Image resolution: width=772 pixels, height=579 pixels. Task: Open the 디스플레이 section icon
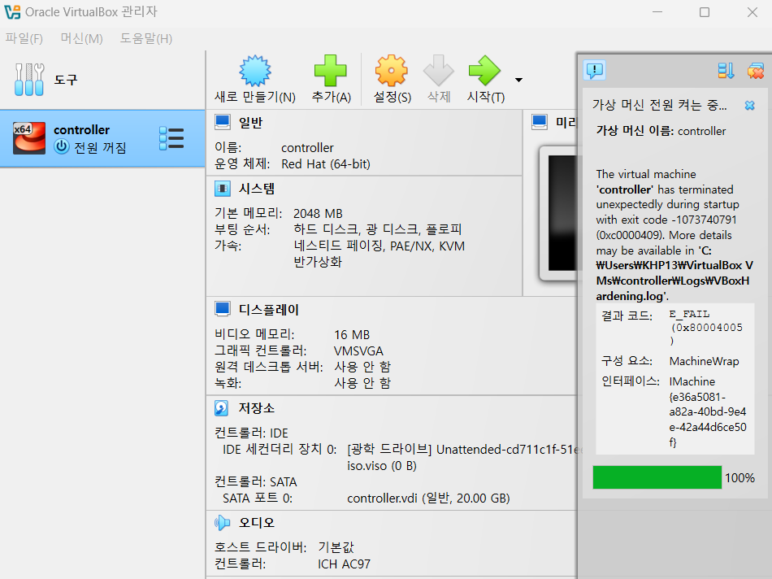[223, 309]
